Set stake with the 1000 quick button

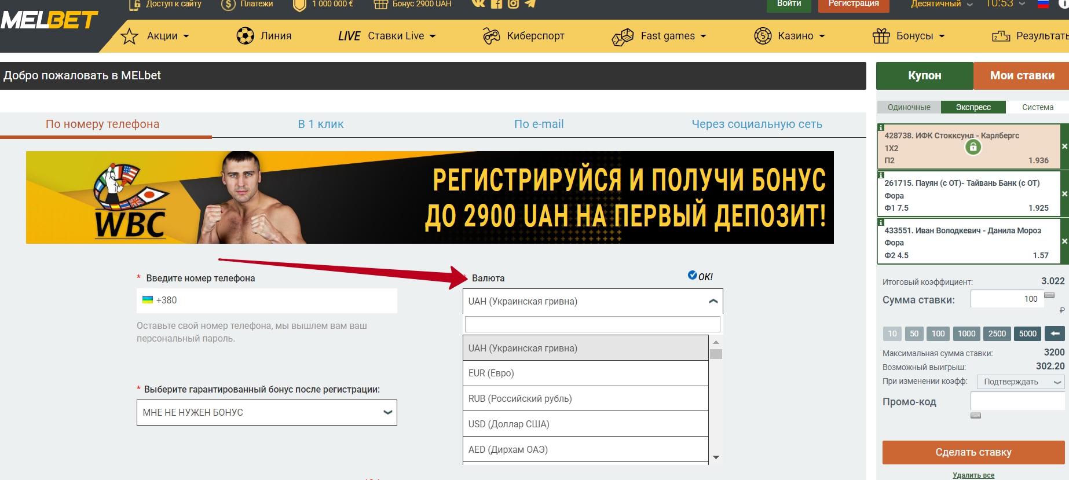click(x=967, y=334)
